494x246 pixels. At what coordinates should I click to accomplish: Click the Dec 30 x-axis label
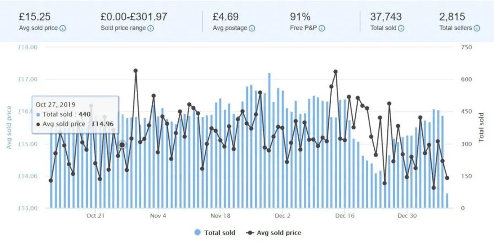pyautogui.click(x=407, y=216)
